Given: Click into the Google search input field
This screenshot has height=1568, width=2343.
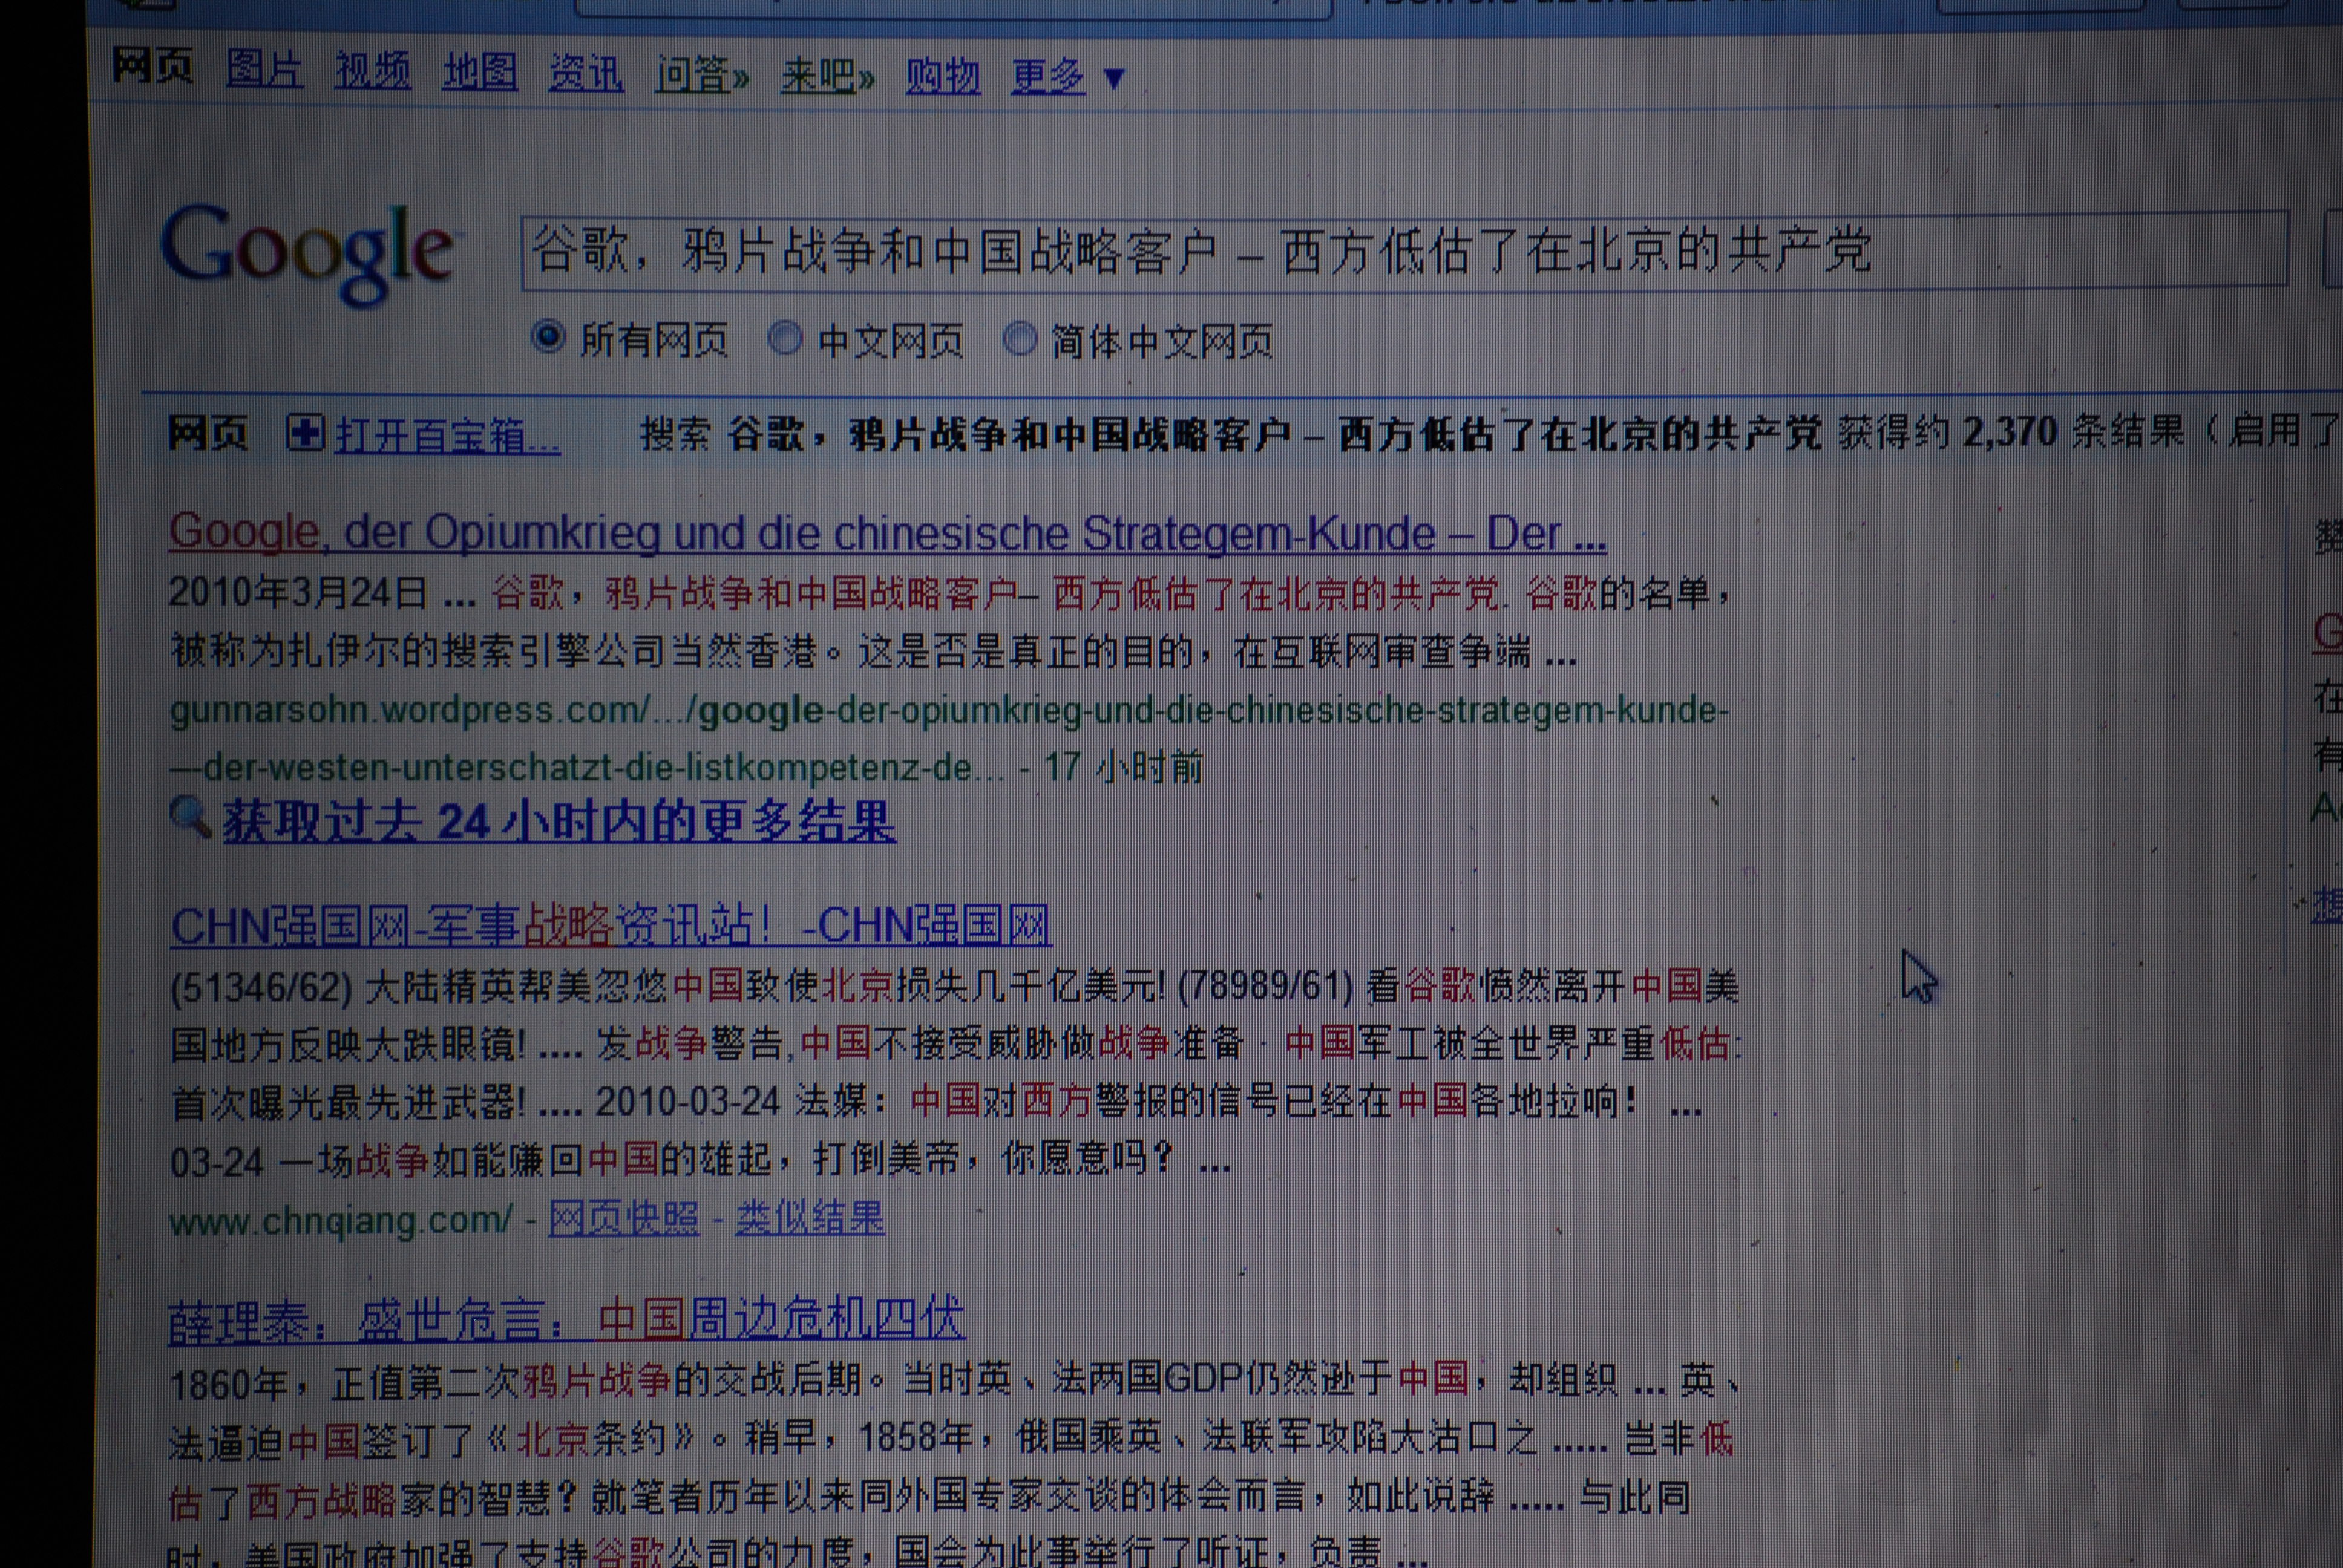Looking at the screenshot, I should 1400,250.
